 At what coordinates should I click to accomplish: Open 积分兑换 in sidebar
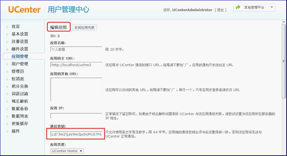point(20,86)
